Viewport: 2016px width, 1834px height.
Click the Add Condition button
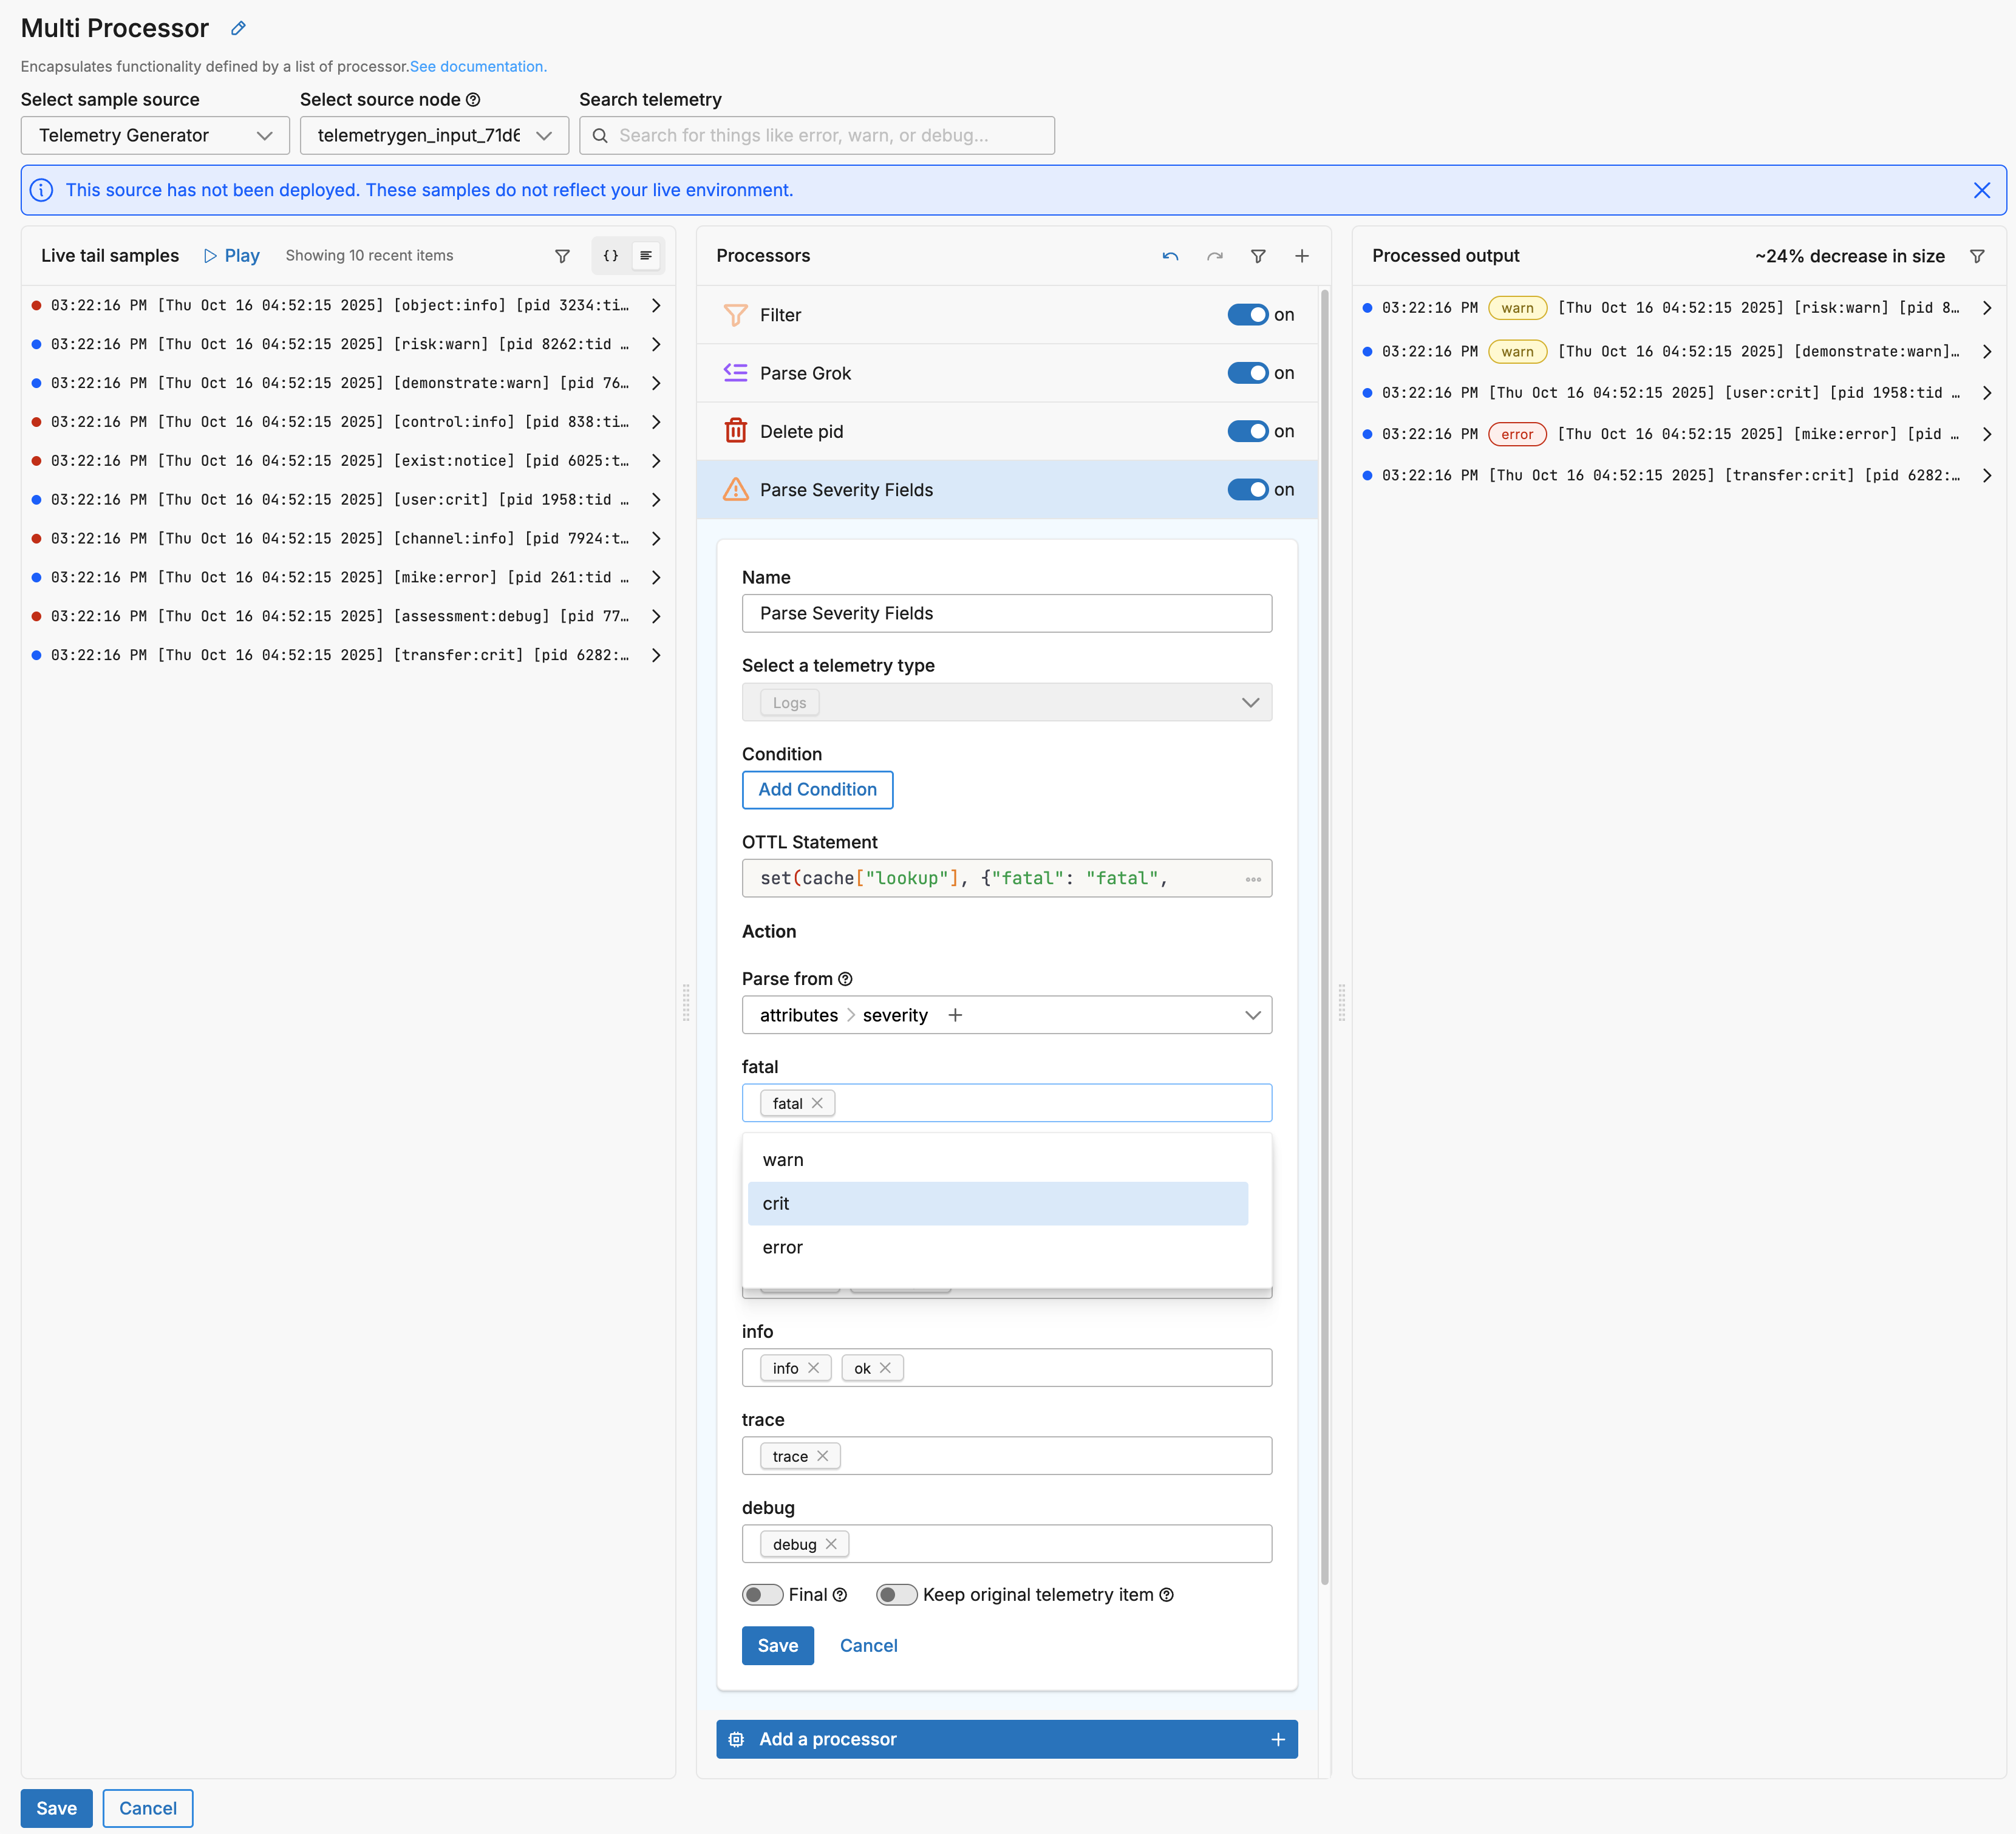(x=817, y=789)
